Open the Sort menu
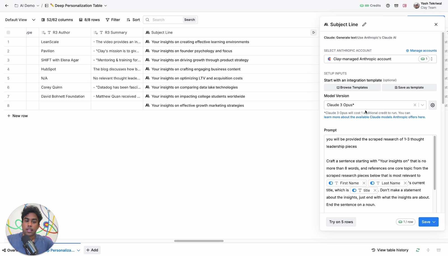Viewport: 448px width, 256px height. (x=133, y=20)
